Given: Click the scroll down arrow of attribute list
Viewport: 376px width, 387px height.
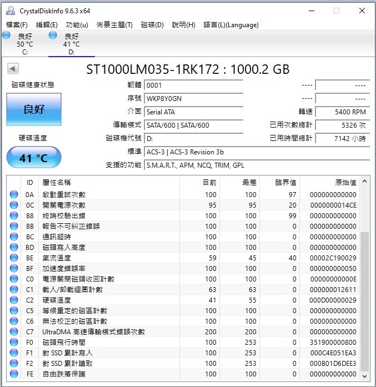Looking at the screenshot, I should tap(365, 376).
